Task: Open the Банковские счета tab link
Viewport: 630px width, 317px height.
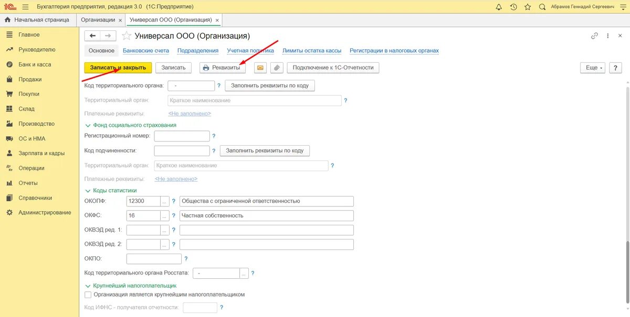Action: point(146,51)
